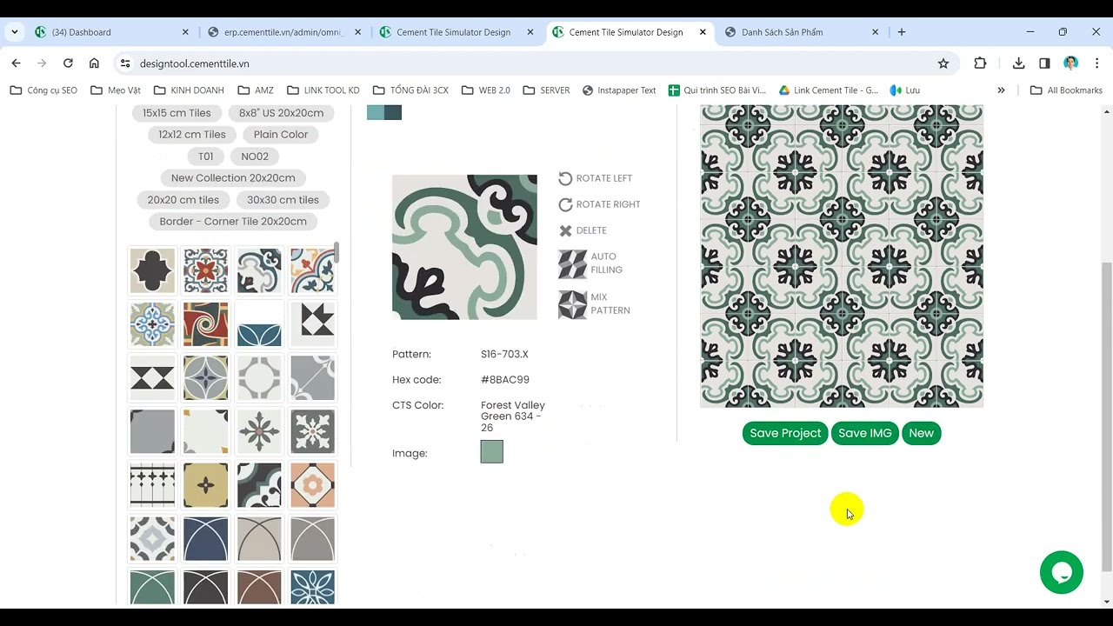Image resolution: width=1113 pixels, height=626 pixels.
Task: Click the Save Project button
Action: point(785,433)
